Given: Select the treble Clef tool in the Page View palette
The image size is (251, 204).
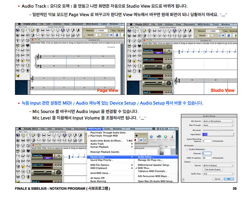Looking at the screenshot, I should click(x=18, y=40).
